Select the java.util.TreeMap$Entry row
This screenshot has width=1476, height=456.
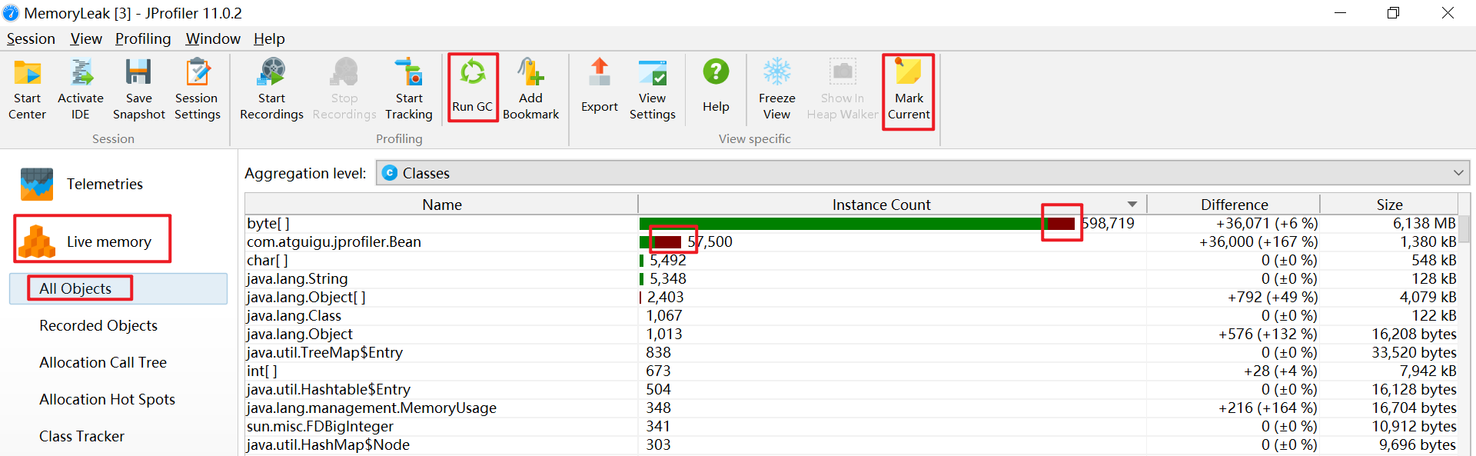tap(851, 352)
